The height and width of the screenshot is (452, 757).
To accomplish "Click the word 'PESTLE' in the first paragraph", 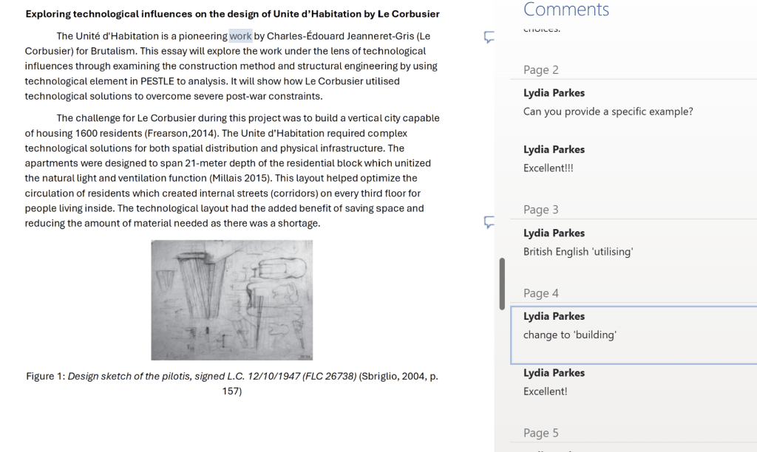I will pyautogui.click(x=157, y=81).
